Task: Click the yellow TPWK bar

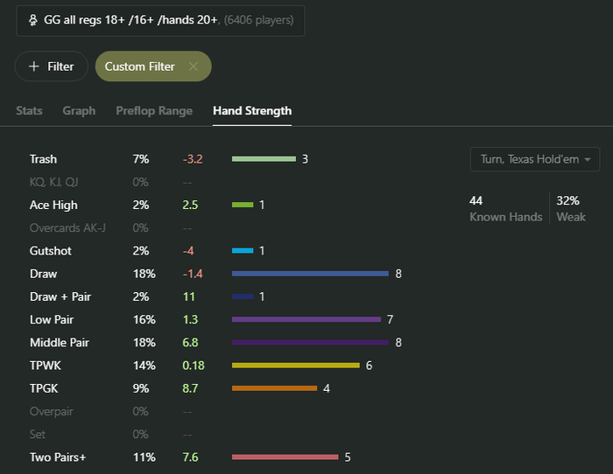Action: (296, 365)
